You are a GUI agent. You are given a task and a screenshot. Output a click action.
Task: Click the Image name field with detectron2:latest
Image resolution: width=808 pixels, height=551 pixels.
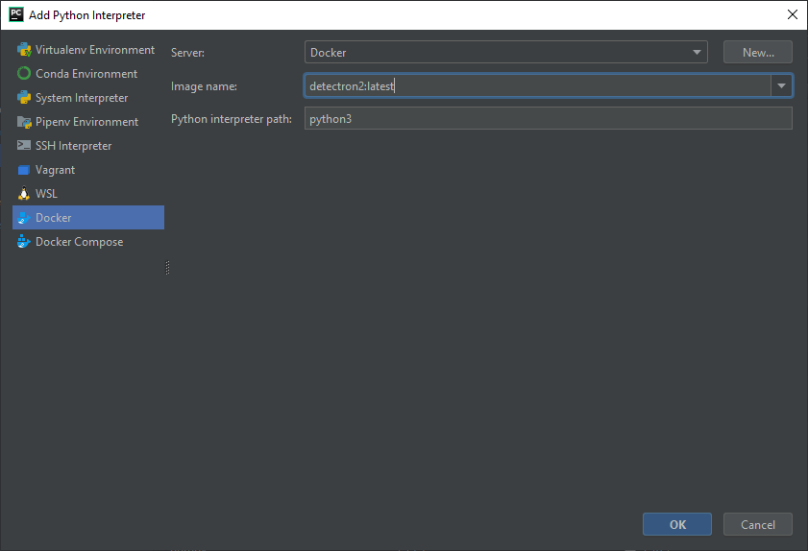[x=537, y=86]
